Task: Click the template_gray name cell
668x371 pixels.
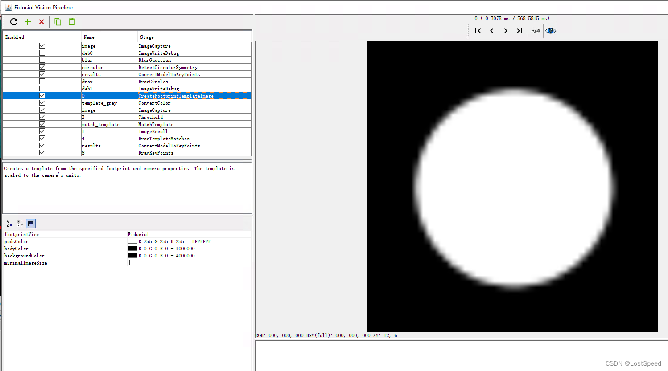Action: [109, 103]
